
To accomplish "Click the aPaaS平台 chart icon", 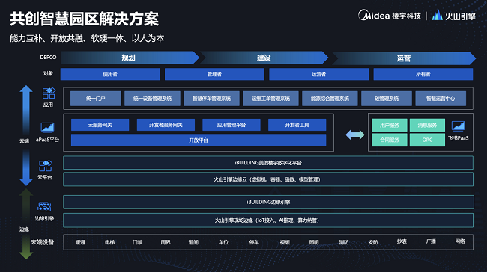I will click(x=47, y=127).
